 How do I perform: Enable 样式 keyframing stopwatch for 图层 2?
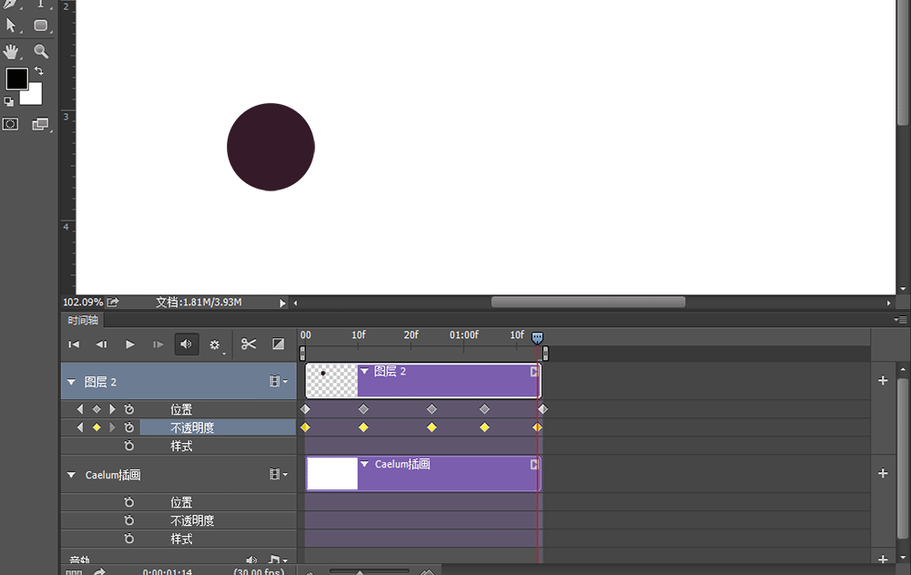point(129,446)
